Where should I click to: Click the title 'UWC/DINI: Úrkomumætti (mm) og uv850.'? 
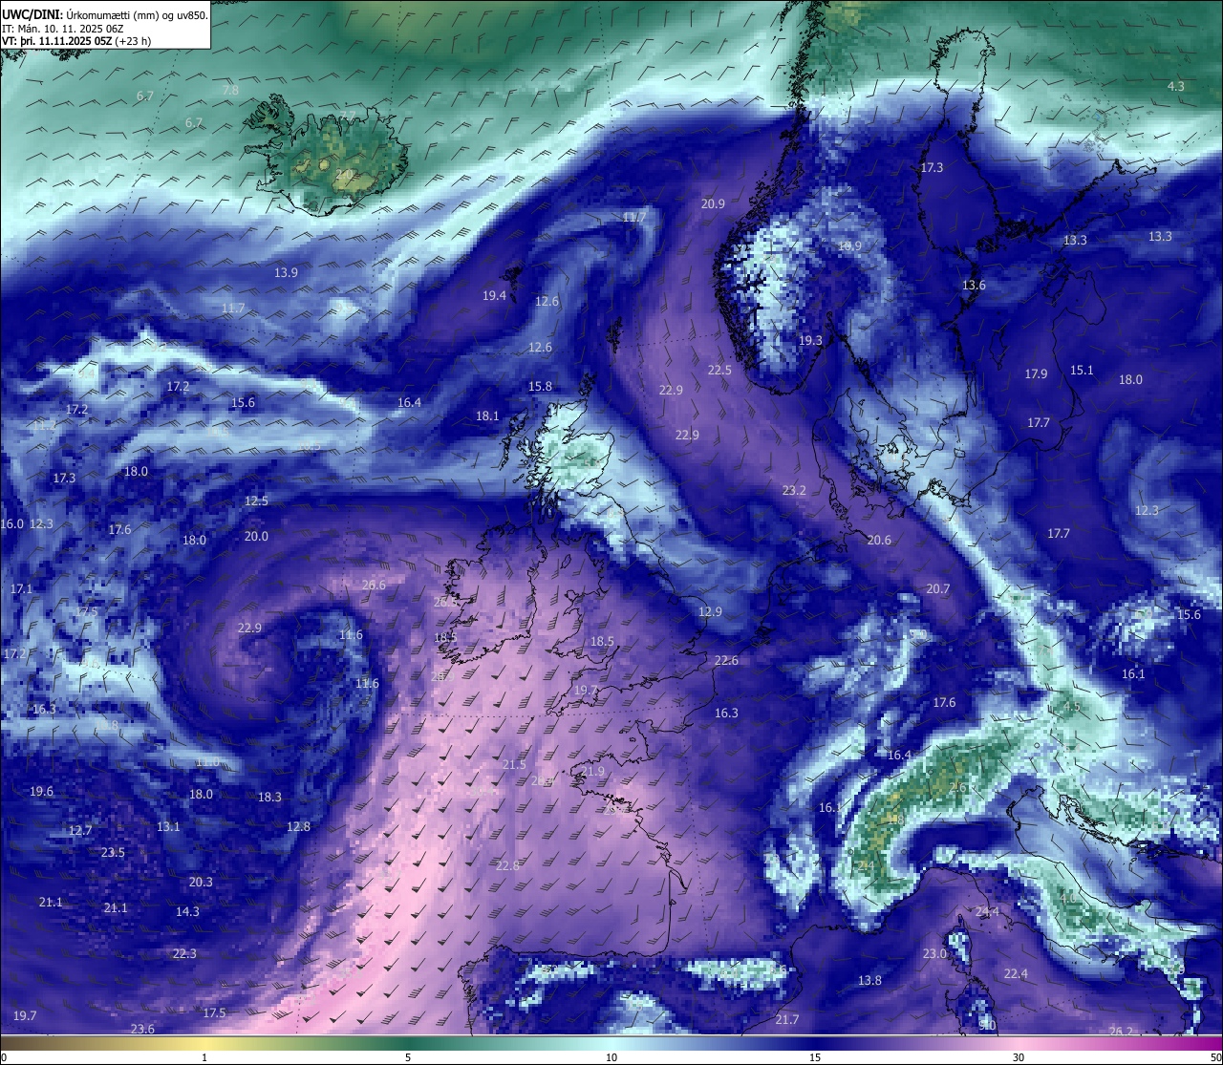pos(104,14)
